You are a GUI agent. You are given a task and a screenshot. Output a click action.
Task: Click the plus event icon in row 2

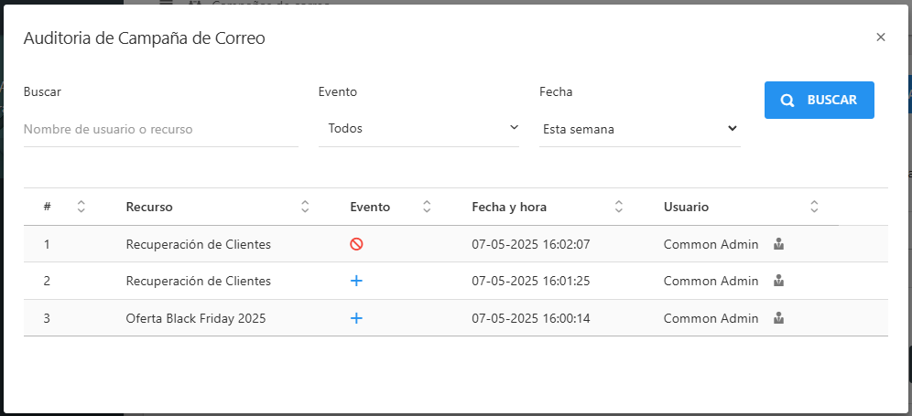tap(357, 281)
